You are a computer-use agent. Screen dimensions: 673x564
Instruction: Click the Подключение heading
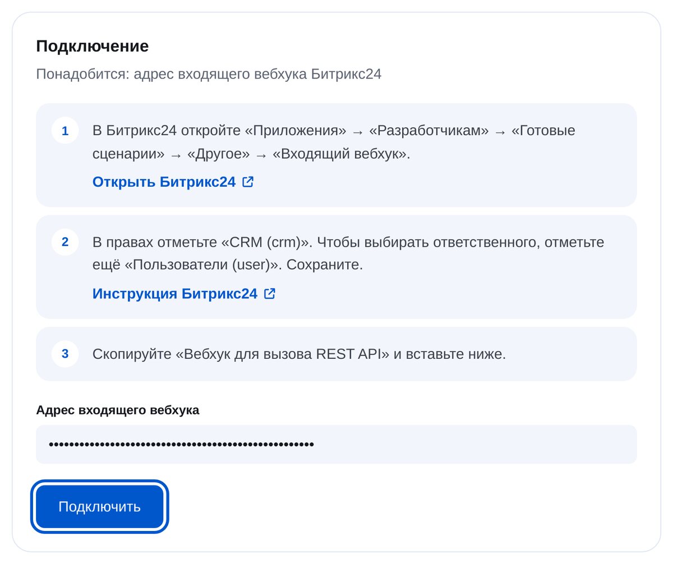(x=93, y=46)
